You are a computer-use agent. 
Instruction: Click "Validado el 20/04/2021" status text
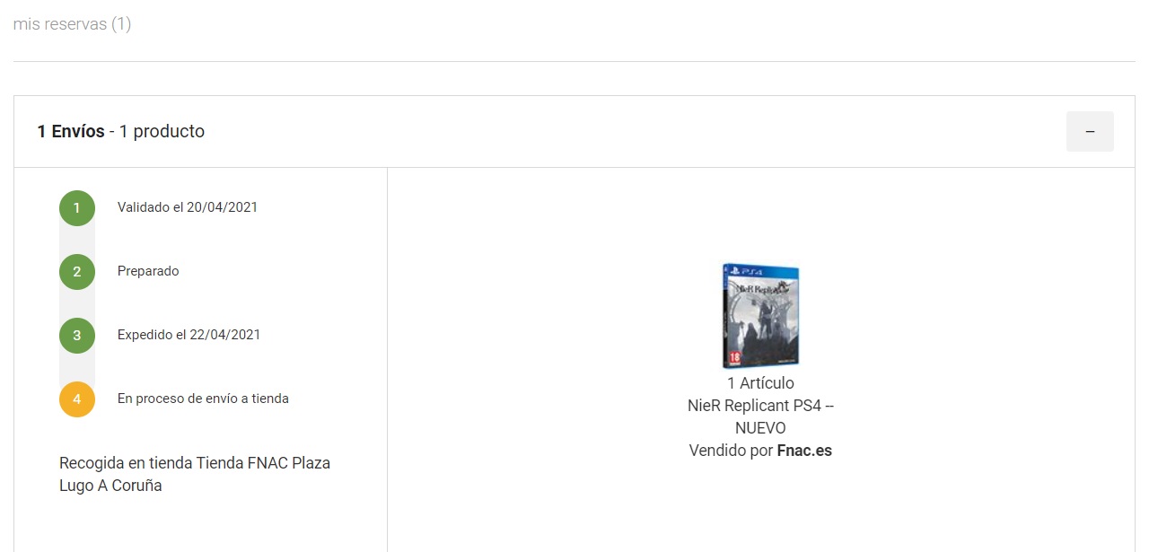[188, 207]
